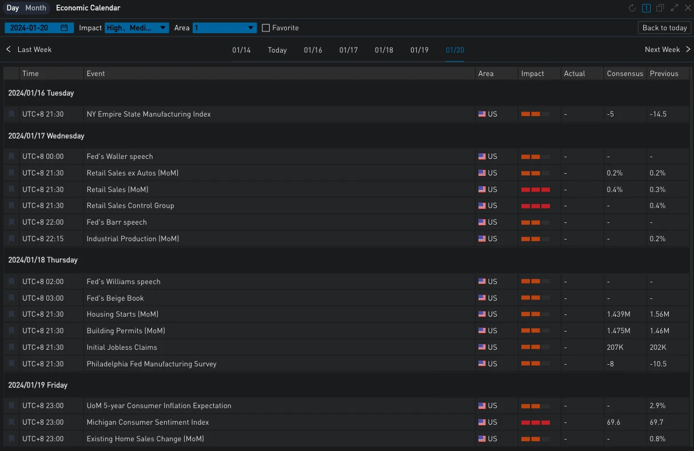Pop out the calendar using the overlapping-windows icon
Screen dimensions: 694x451
(x=660, y=8)
